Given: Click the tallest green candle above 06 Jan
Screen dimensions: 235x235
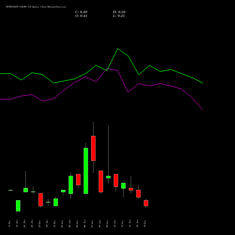Looking at the screenshot, I should 86,171.
